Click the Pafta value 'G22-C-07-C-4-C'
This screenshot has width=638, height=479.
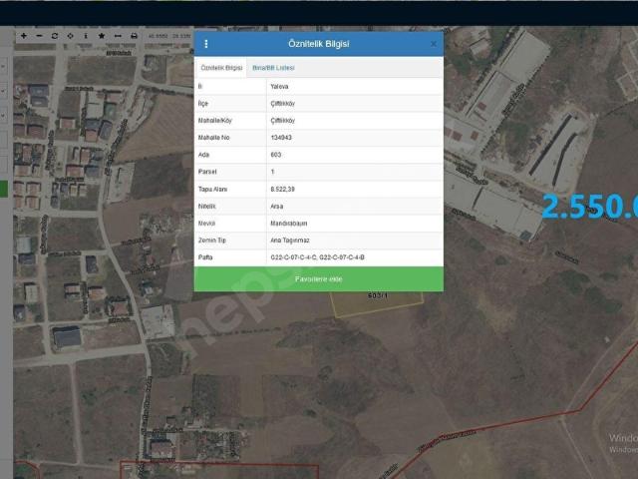tap(293, 257)
